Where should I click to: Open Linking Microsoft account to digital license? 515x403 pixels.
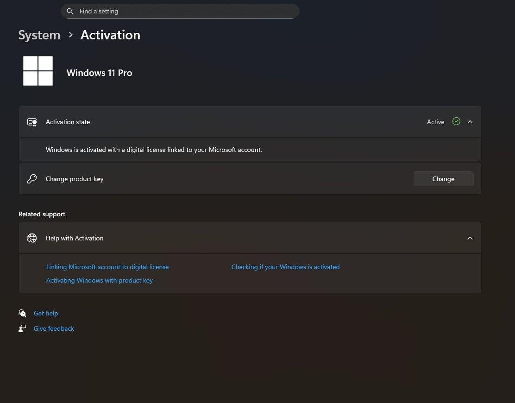coord(107,267)
